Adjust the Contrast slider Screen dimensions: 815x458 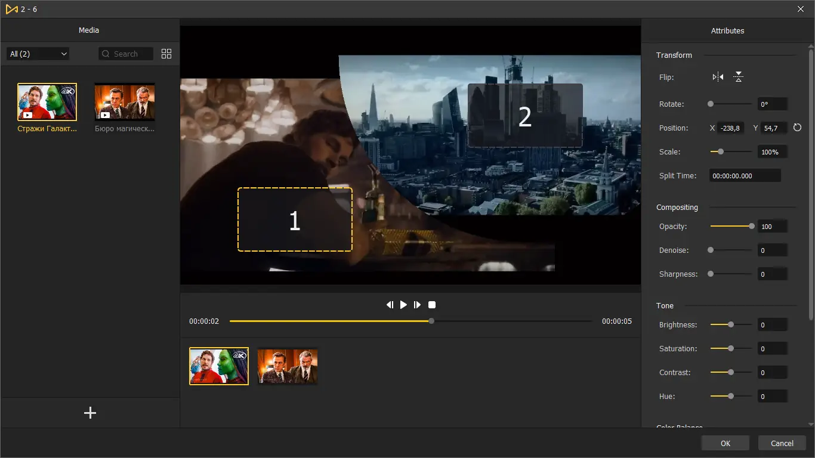tap(731, 372)
